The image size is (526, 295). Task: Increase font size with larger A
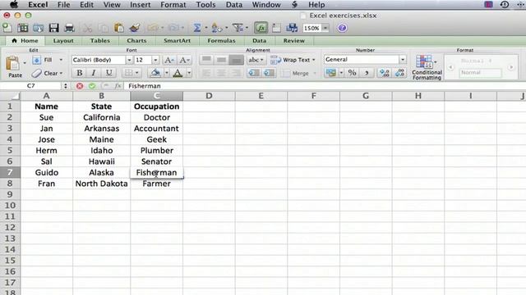168,60
